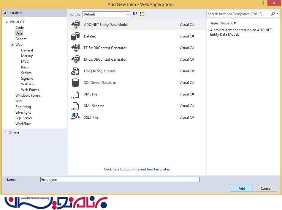Image resolution: width=282 pixels, height=210 pixels.
Task: Select the Web Forms category
Action: tap(30, 90)
